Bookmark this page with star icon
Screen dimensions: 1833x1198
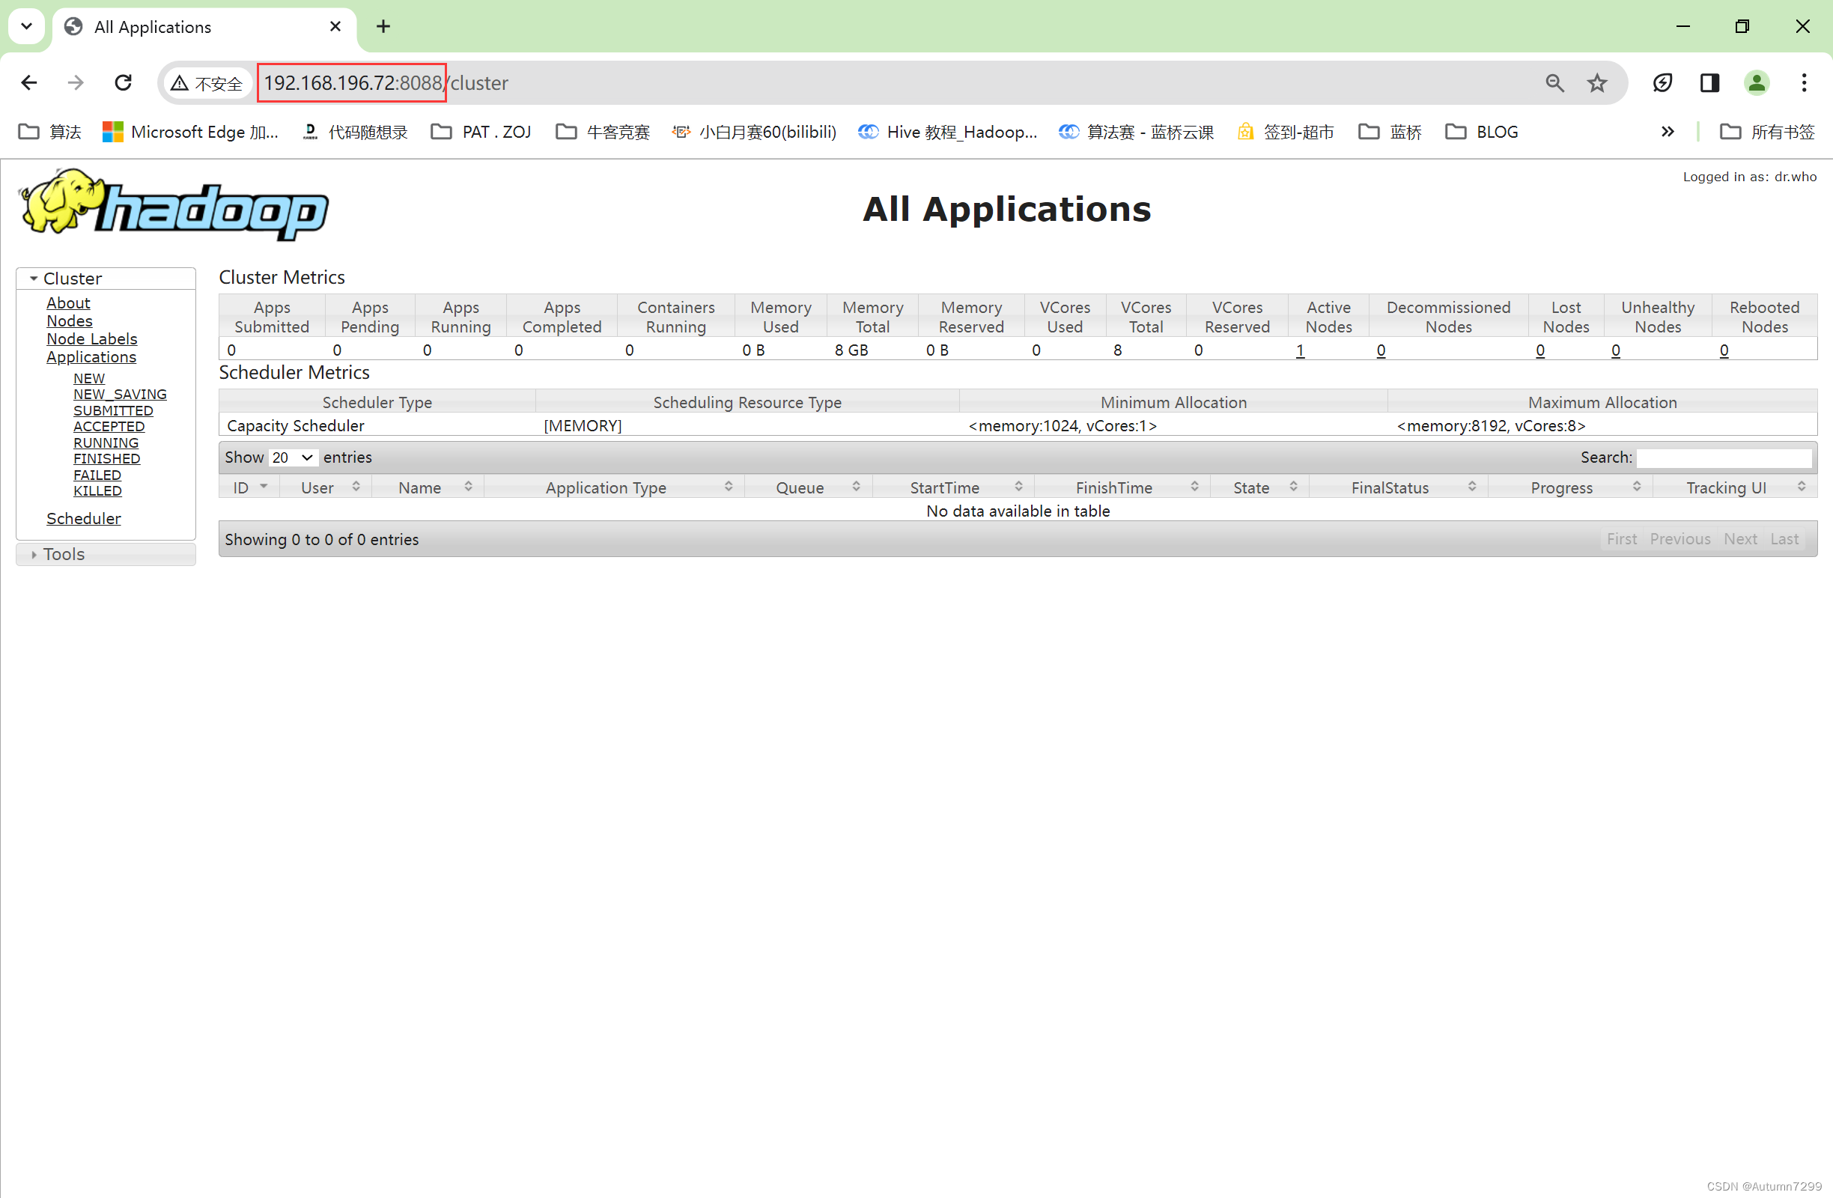point(1596,82)
